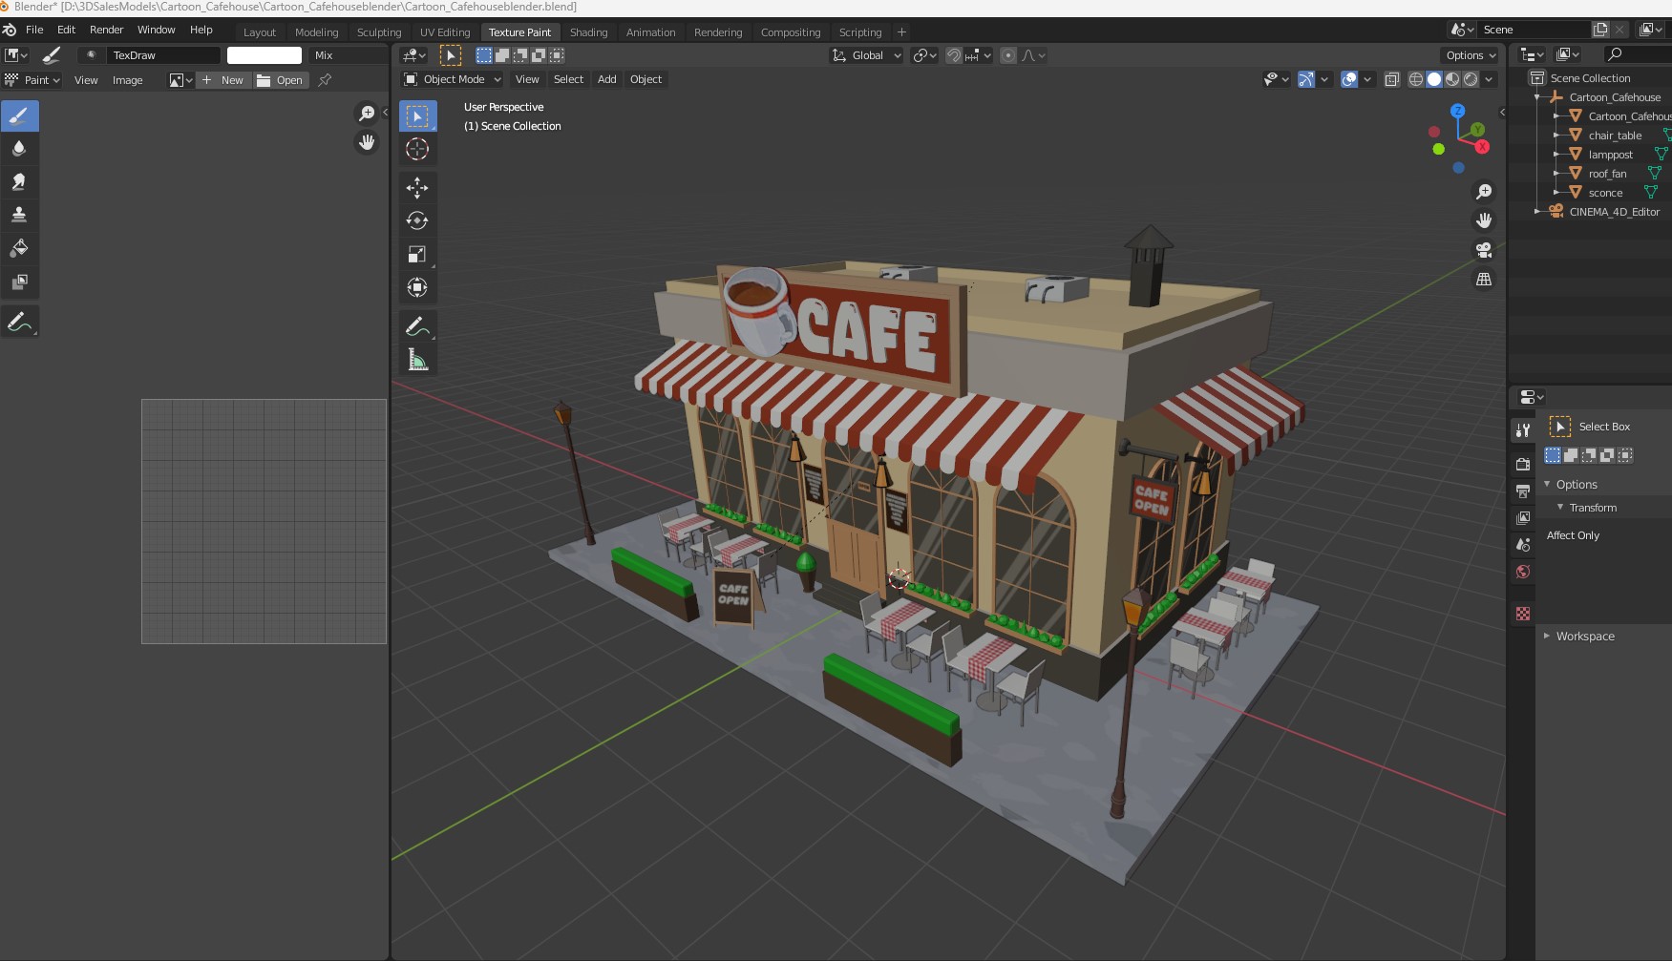Toggle viewport overlays display
This screenshot has height=961, width=1672.
tap(1349, 79)
